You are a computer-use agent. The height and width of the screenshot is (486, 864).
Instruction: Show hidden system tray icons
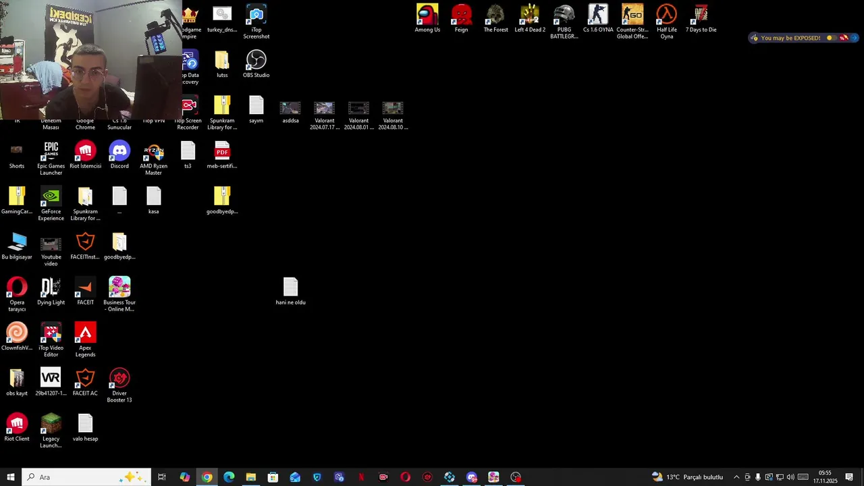coord(736,477)
